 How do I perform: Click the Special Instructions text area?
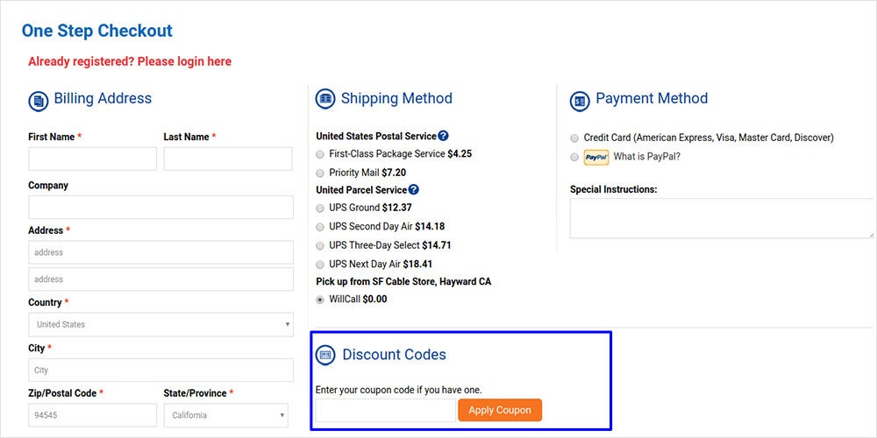(722, 218)
